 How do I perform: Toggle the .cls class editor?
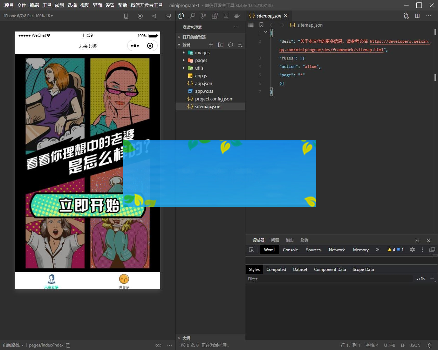tap(421, 279)
